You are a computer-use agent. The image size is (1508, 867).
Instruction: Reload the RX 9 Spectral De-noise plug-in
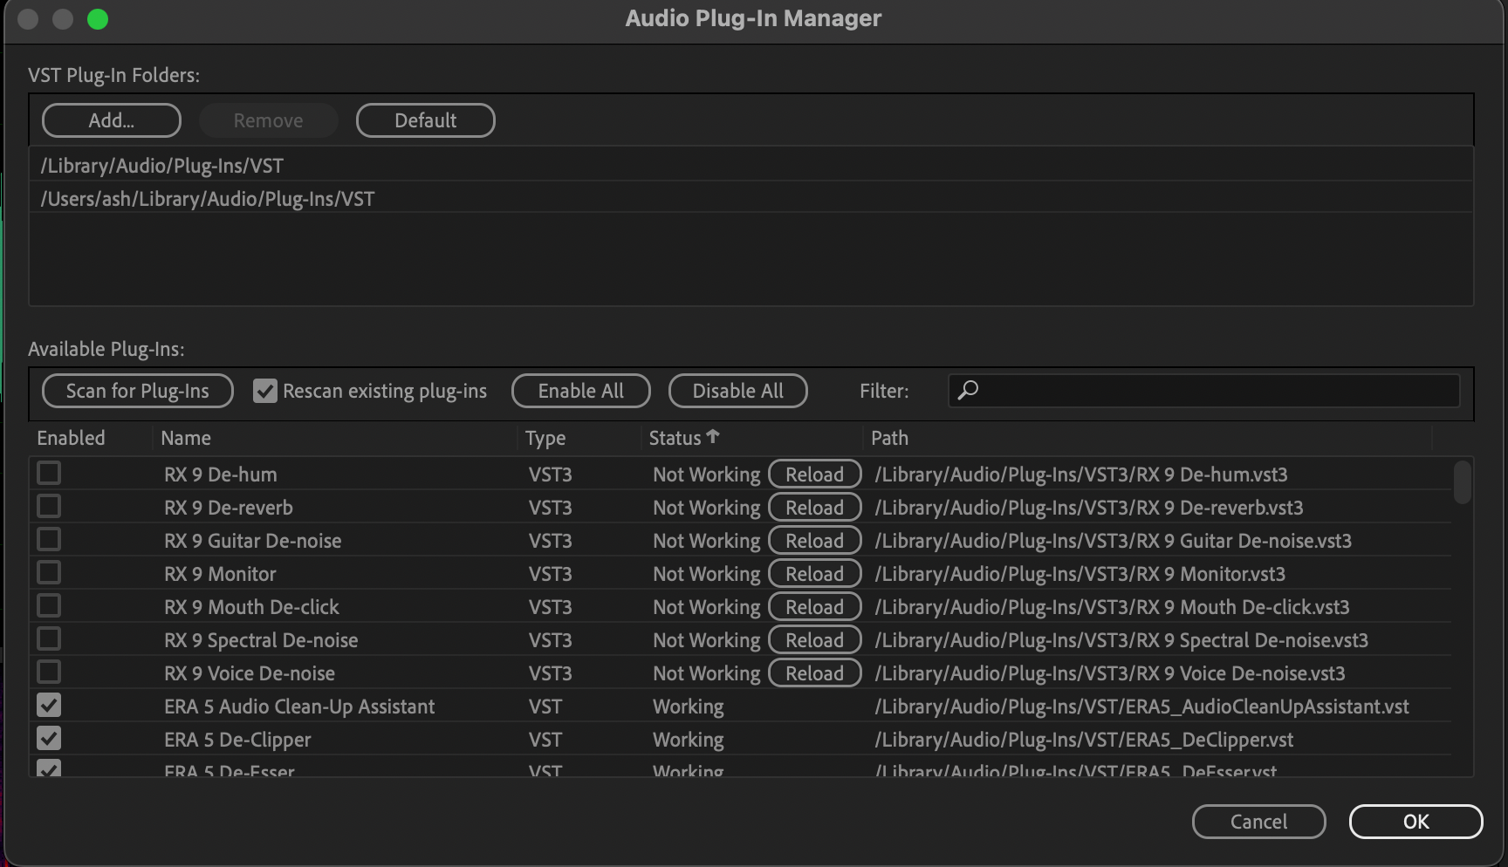815,640
